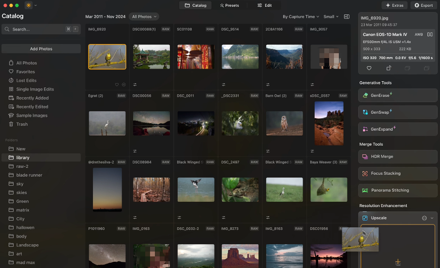
Task: Select the Barn Owl photo thumbnail
Action: coord(284,123)
